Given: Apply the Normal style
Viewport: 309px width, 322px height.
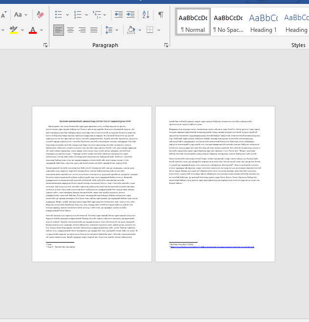Looking at the screenshot, I should [x=193, y=23].
